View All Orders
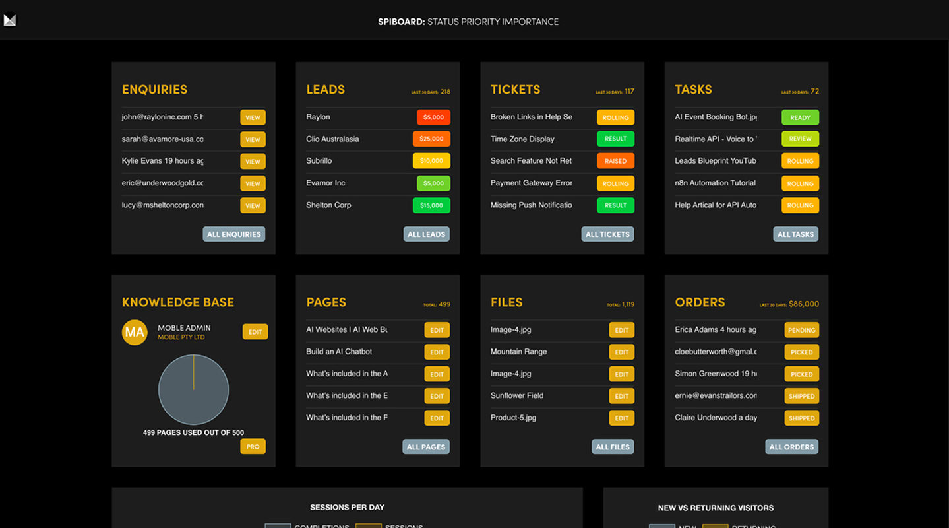 click(791, 447)
